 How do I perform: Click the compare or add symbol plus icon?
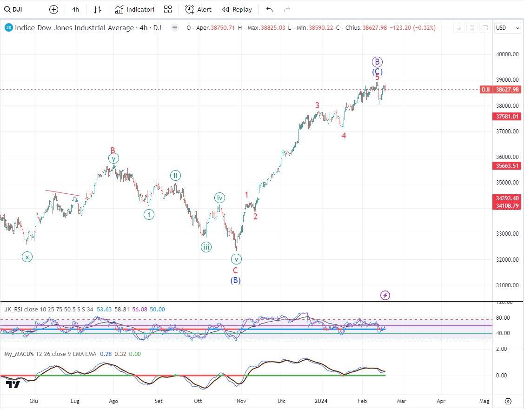point(53,9)
